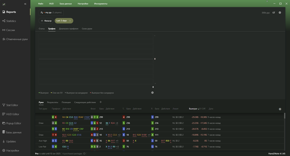Open report settings gear at top right
290x156 pixels.
(280, 12)
